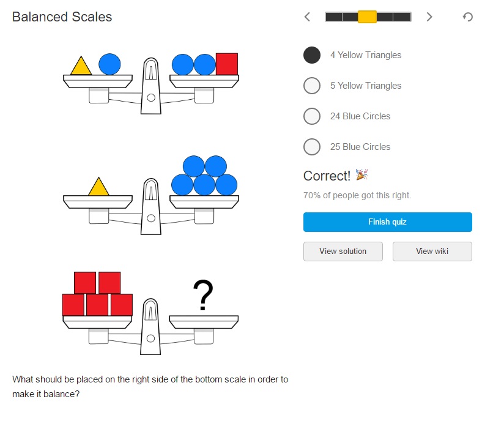482x421 pixels.
Task: Go to the previous question arrow
Action: [x=307, y=17]
